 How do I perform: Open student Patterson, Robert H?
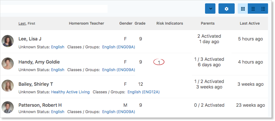click(x=40, y=105)
